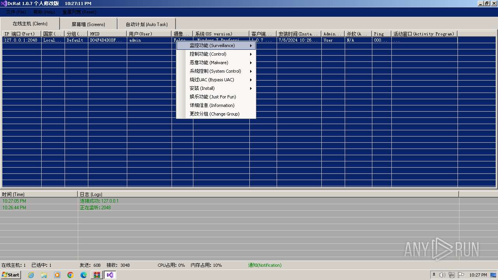
Task: Switch to 自动计划 (Auto Task) tab
Action: 147,24
